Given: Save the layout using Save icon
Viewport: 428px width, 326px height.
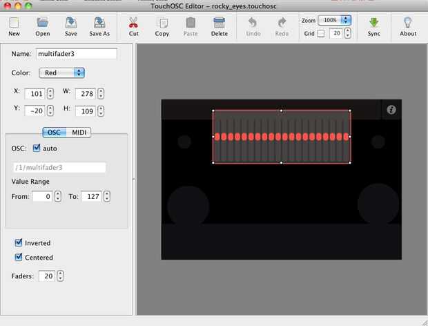Looking at the screenshot, I should [x=71, y=23].
